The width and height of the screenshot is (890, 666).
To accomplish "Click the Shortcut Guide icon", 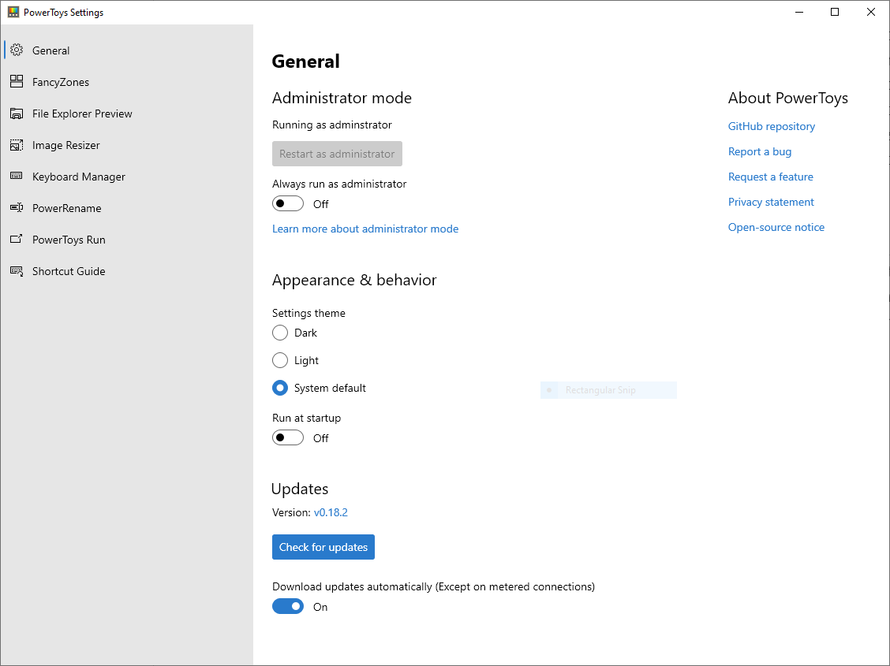I will coord(17,271).
